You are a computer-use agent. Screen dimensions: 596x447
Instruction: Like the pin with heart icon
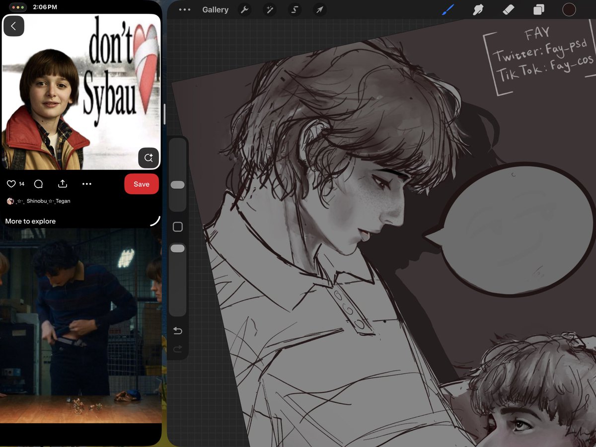coord(11,184)
